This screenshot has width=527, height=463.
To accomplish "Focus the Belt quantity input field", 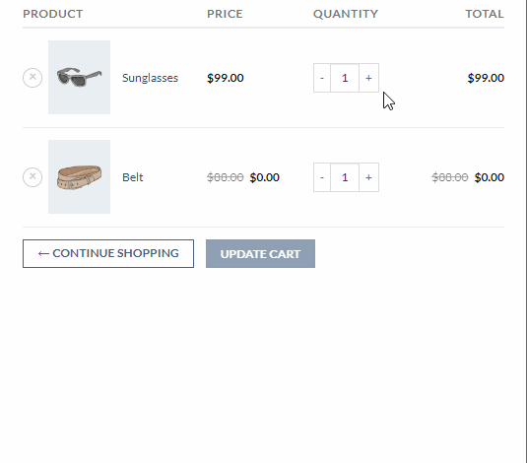I will click(x=345, y=177).
